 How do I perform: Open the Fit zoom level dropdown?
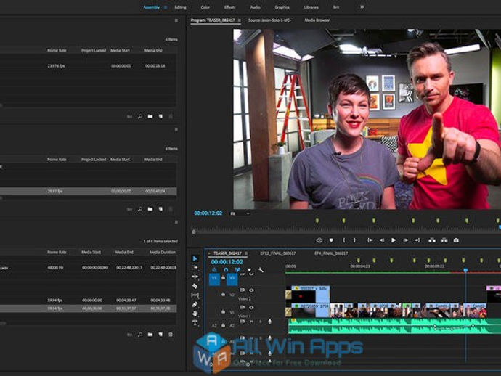pyautogui.click(x=240, y=213)
